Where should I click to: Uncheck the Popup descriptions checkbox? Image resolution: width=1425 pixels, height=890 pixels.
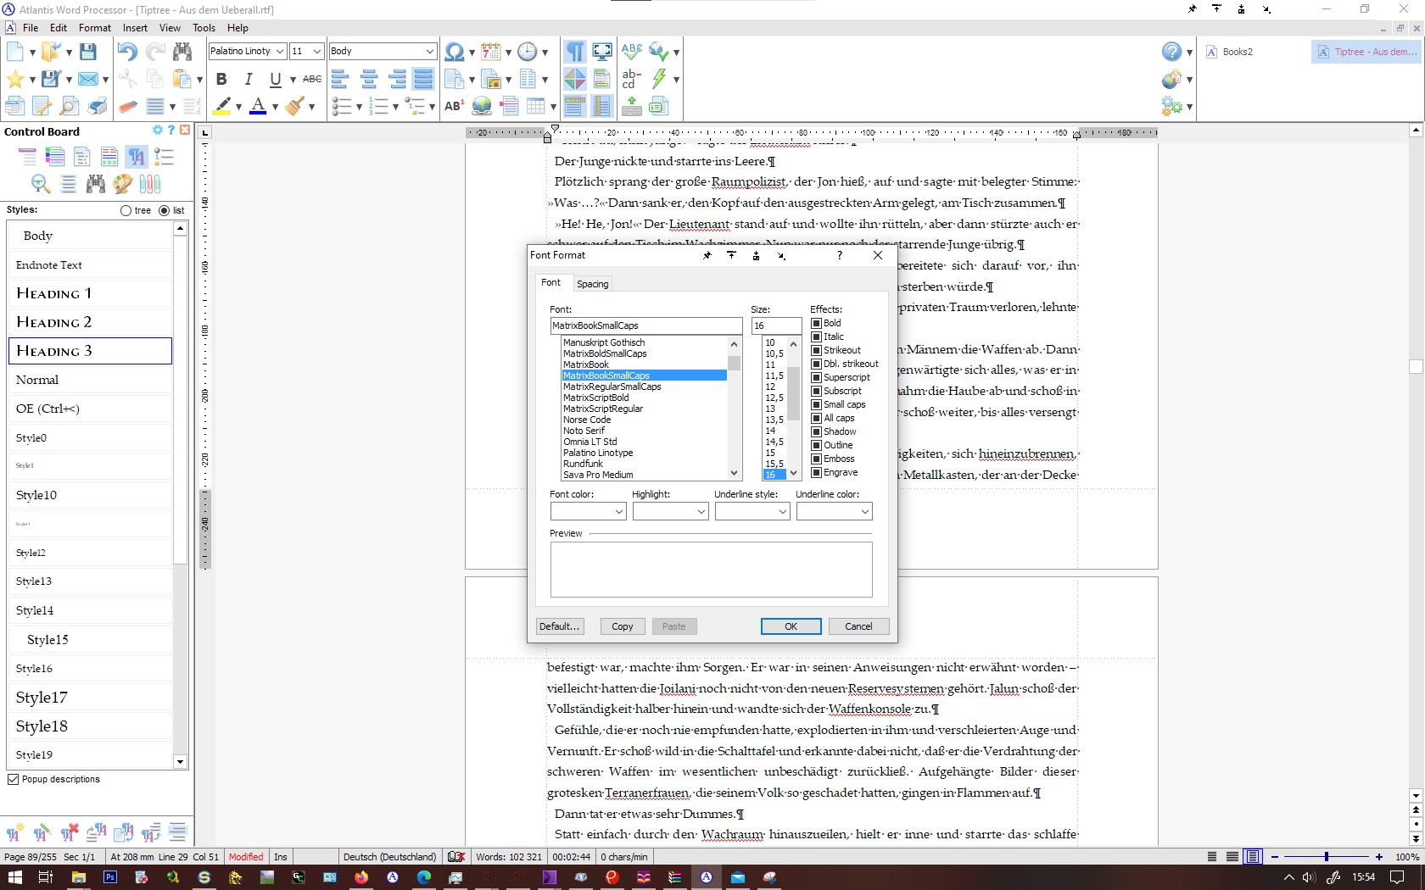[x=14, y=779]
